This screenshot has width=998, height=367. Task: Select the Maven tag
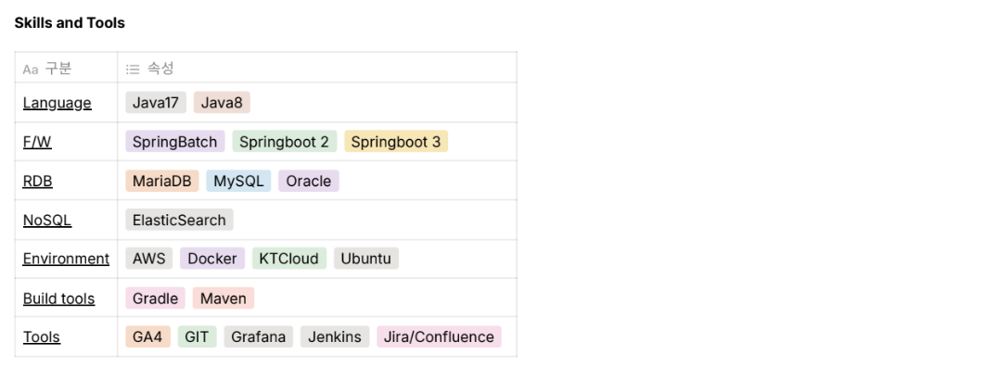point(224,298)
